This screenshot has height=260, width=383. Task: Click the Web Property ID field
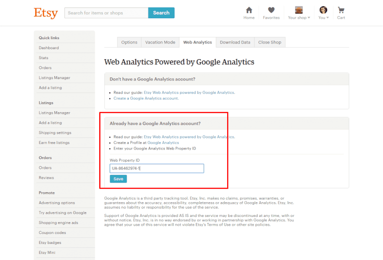coord(157,168)
